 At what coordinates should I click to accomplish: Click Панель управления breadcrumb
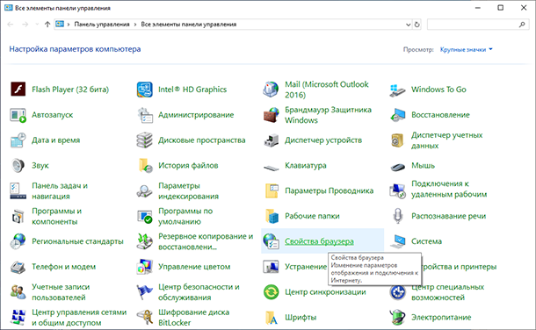(102, 25)
